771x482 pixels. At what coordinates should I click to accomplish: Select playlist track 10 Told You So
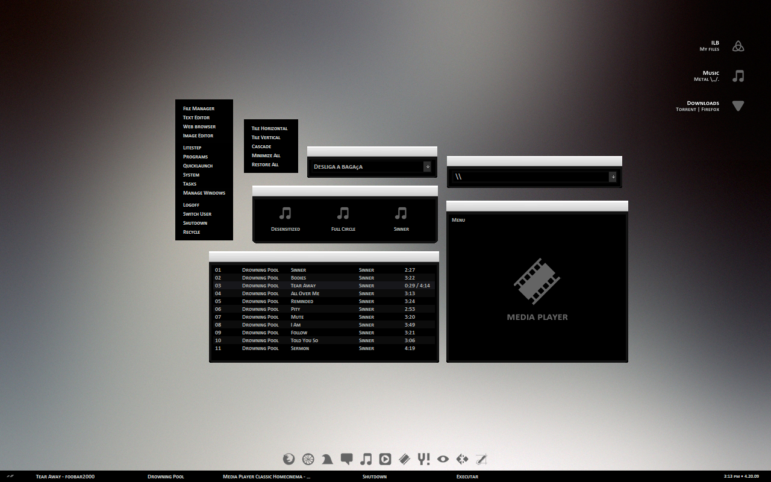[323, 340]
